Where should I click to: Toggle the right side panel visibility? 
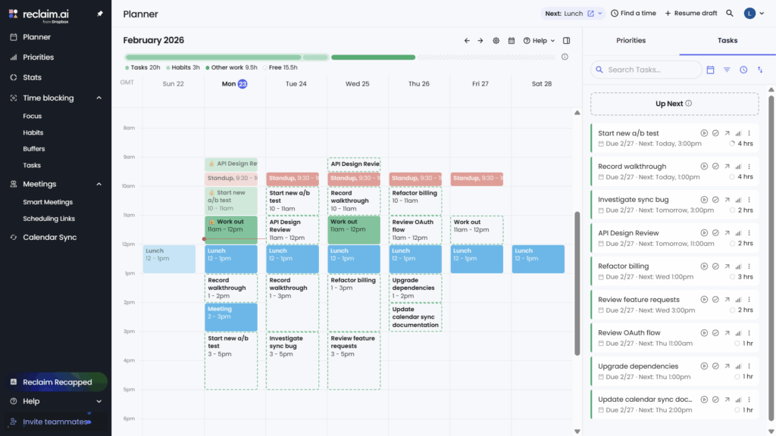pos(567,41)
